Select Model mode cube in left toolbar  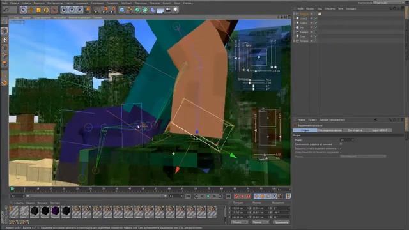(4, 31)
